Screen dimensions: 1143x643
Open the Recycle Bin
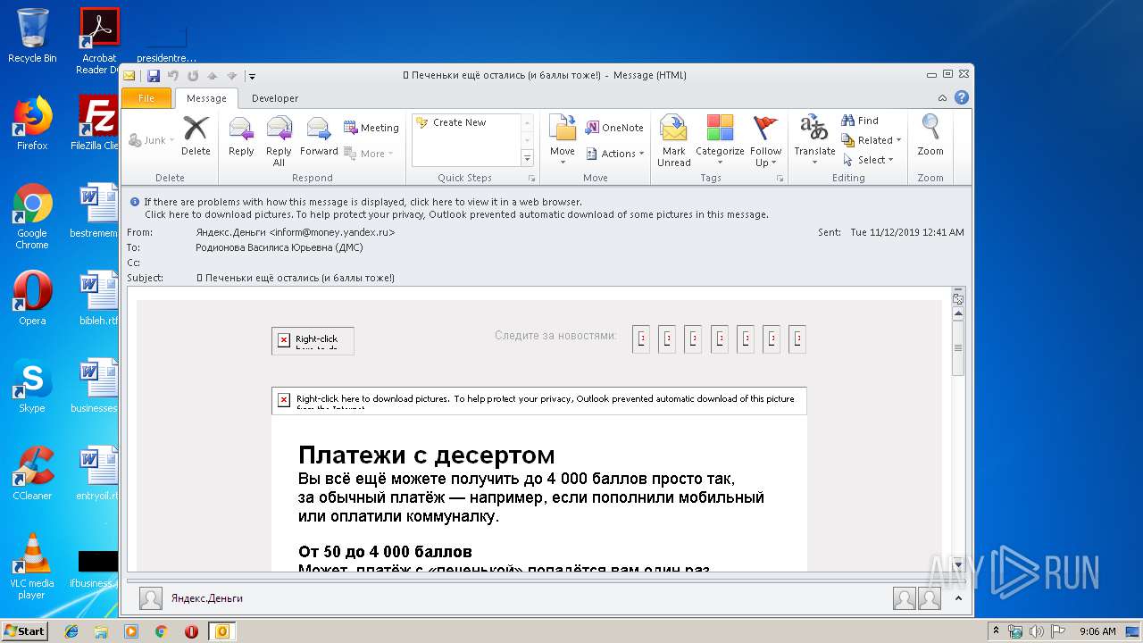(x=32, y=36)
